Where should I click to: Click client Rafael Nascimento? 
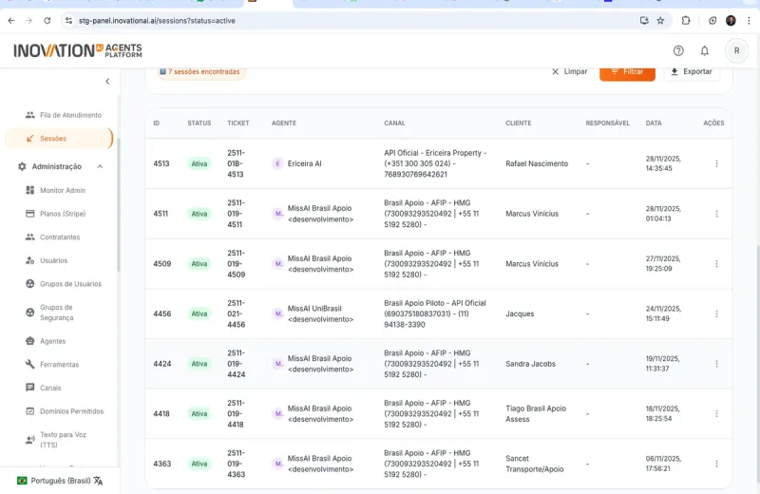tap(537, 163)
